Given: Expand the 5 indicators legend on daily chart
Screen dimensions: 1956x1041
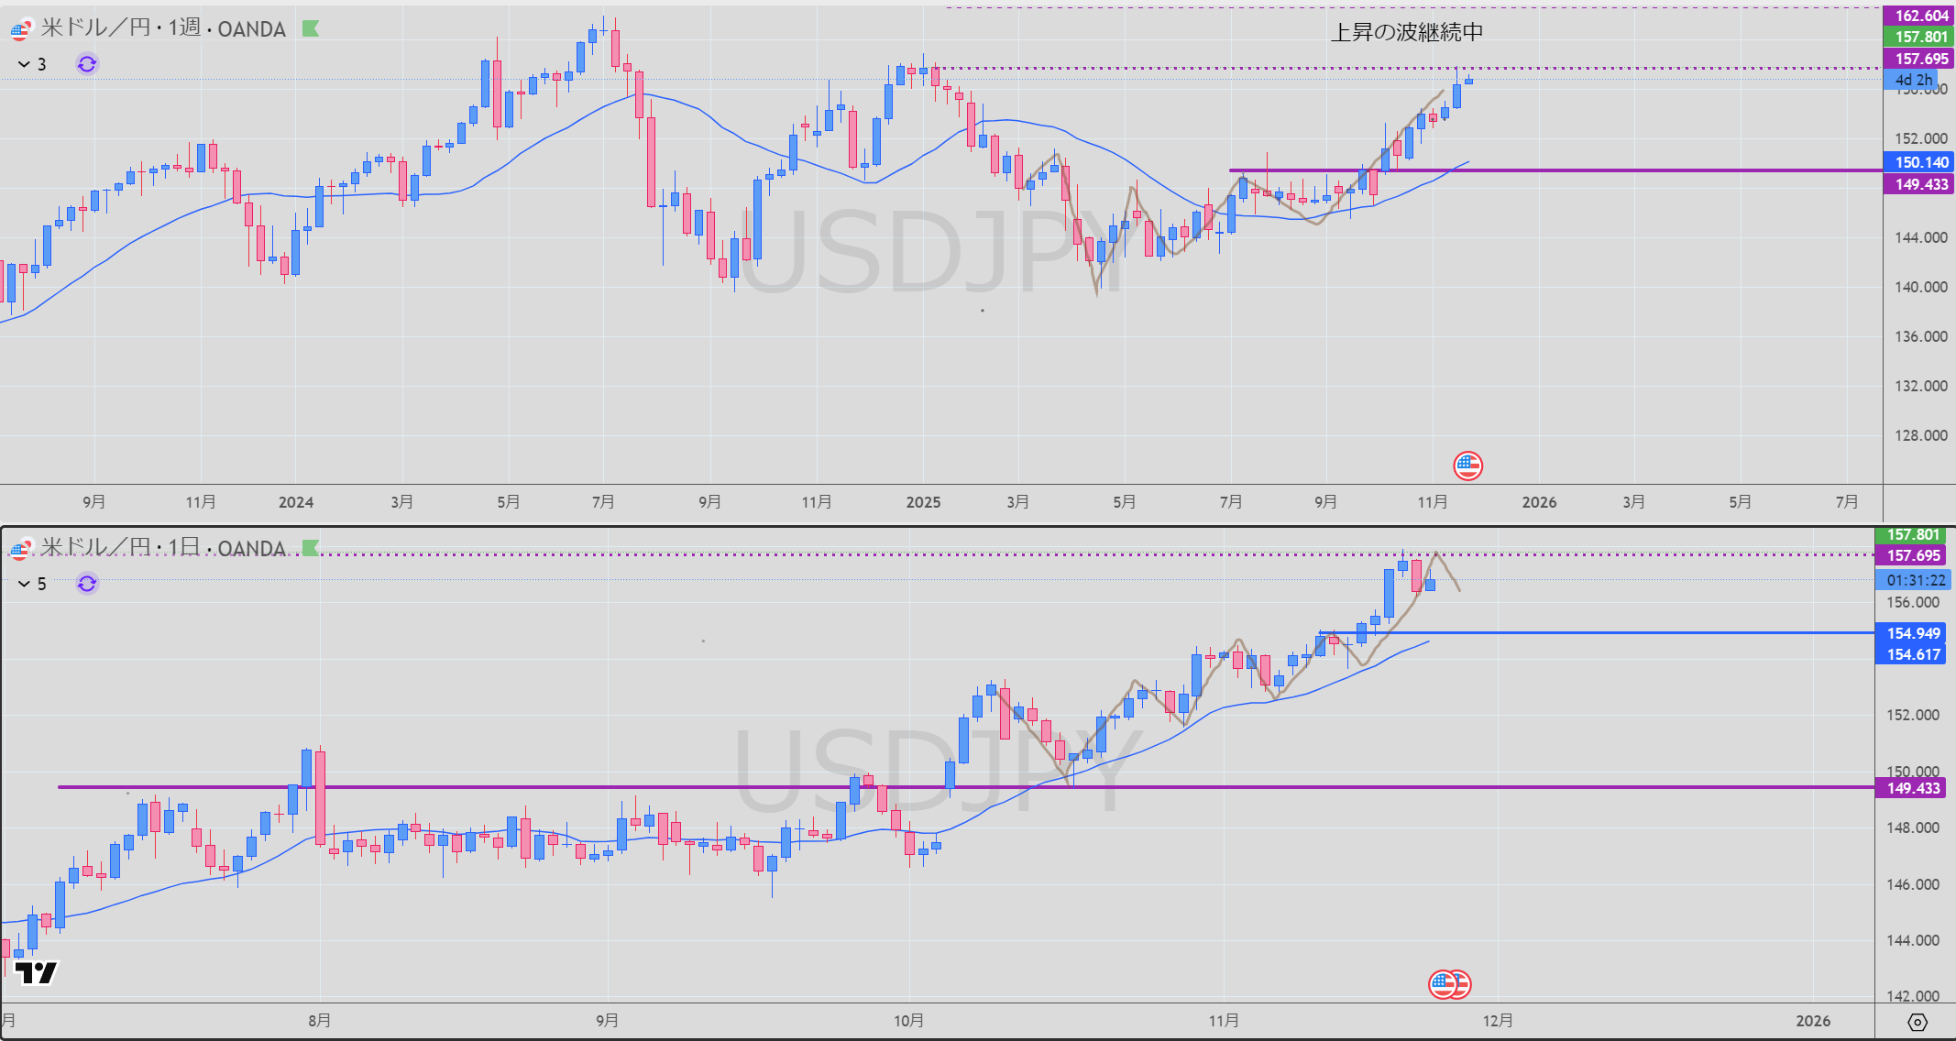Looking at the screenshot, I should (x=32, y=584).
